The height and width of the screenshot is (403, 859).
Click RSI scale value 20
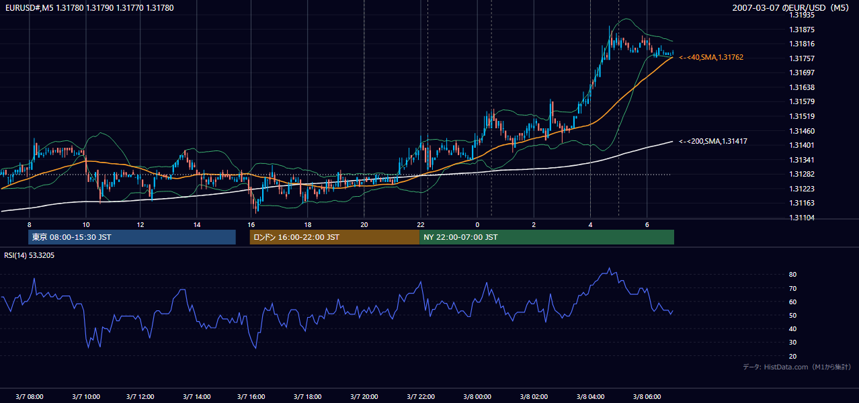[x=793, y=356]
